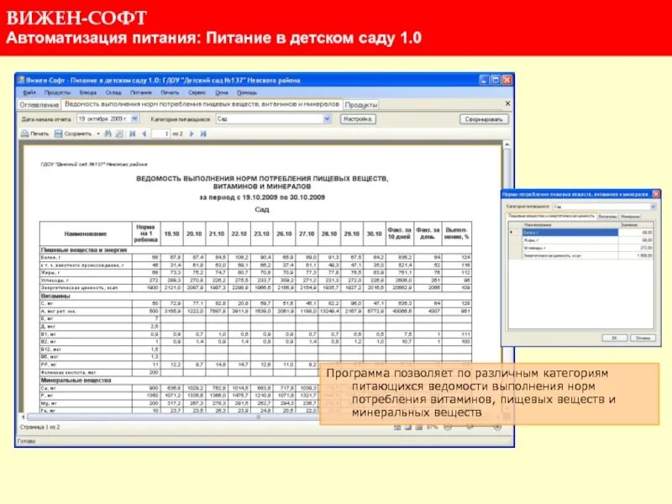This screenshot has width=672, height=504.
Task: Minimize the main Вижен-Софт window
Action: click(485, 80)
